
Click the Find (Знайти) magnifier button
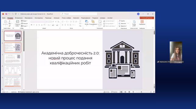(122, 21)
